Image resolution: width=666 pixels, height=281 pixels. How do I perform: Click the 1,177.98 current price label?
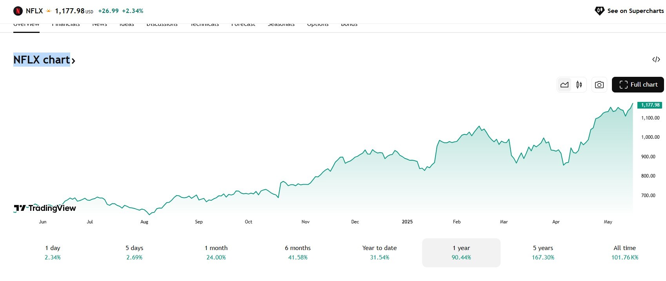(x=650, y=105)
